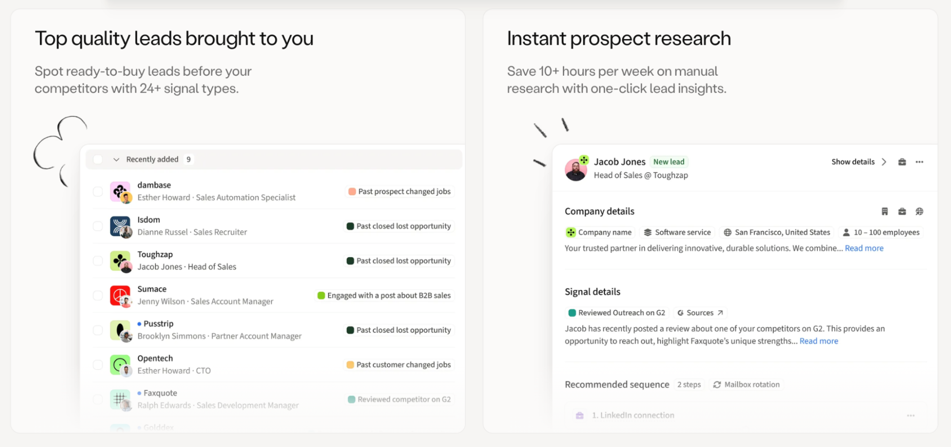Image resolution: width=951 pixels, height=447 pixels.
Task: Click the globe icon in Company details header
Action: pos(919,211)
